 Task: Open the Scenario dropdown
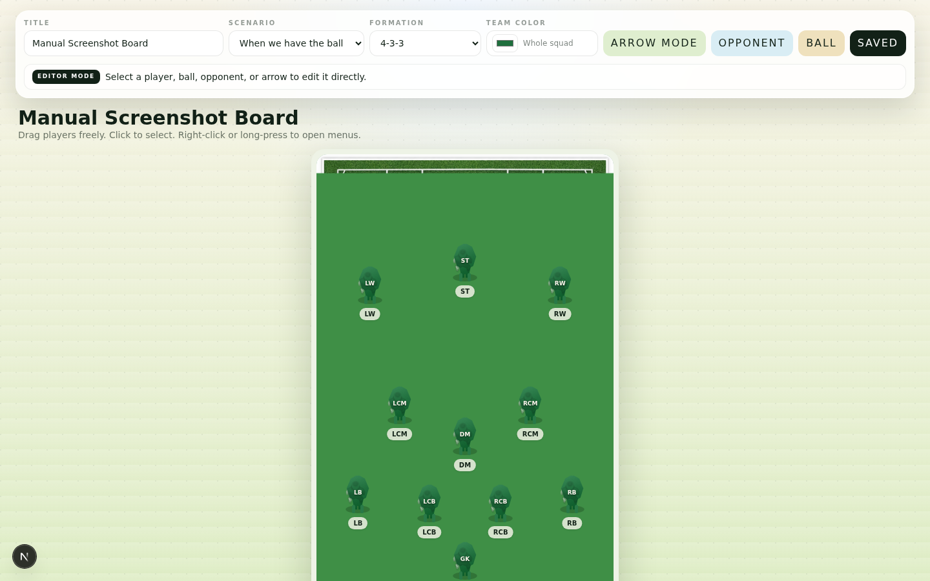pyautogui.click(x=296, y=43)
